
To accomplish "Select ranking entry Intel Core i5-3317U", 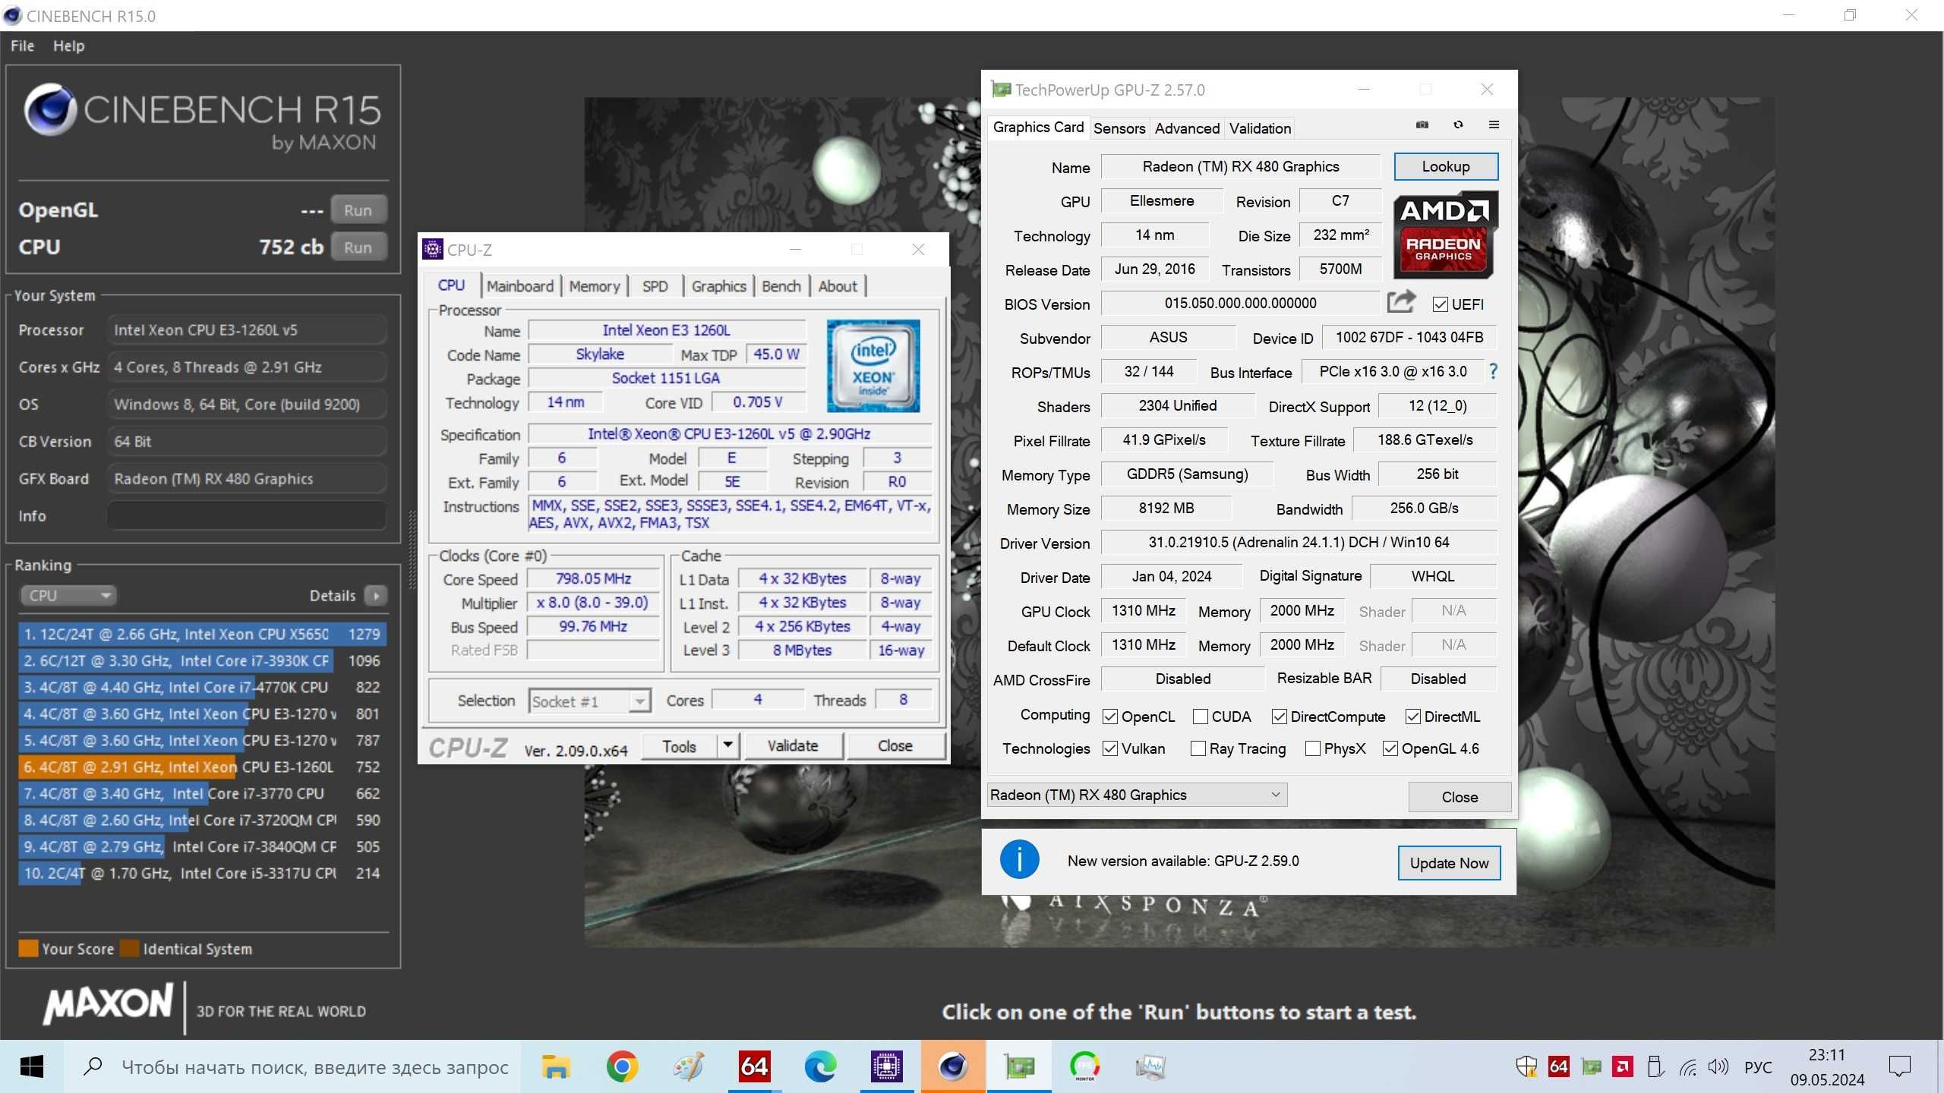I will pos(202,873).
